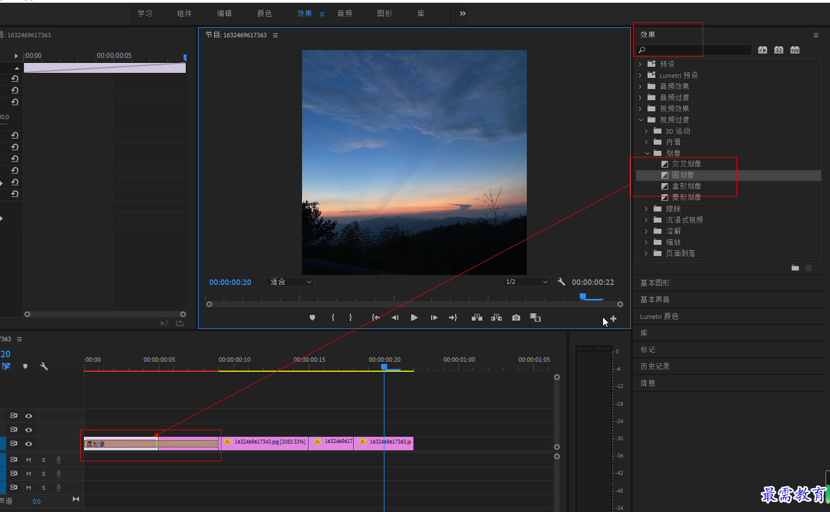830x512 pixels.
Task: Export frame using camera icon
Action: (x=516, y=318)
